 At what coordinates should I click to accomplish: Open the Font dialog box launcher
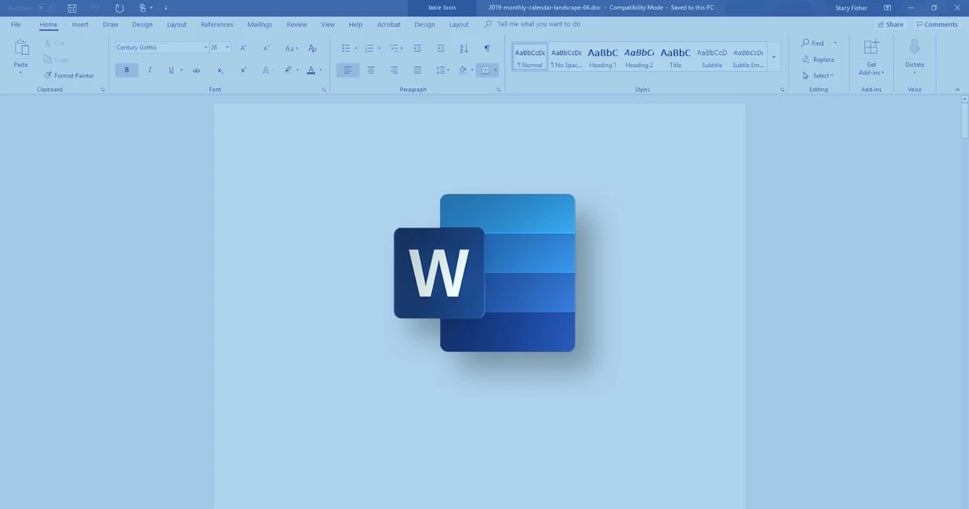click(x=324, y=90)
